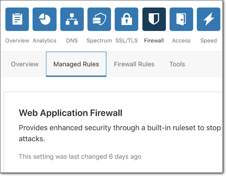Click the Speed lightning bolt icon
Screen dimensions: 226x176
pyautogui.click(x=208, y=19)
